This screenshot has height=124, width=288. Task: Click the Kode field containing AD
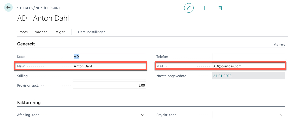click(x=109, y=57)
